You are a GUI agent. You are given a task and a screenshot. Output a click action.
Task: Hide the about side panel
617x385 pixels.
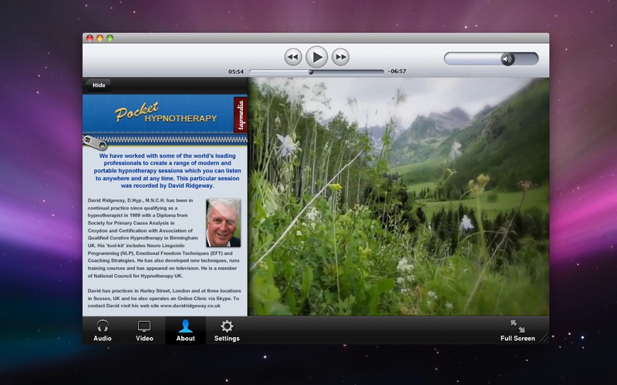(98, 85)
